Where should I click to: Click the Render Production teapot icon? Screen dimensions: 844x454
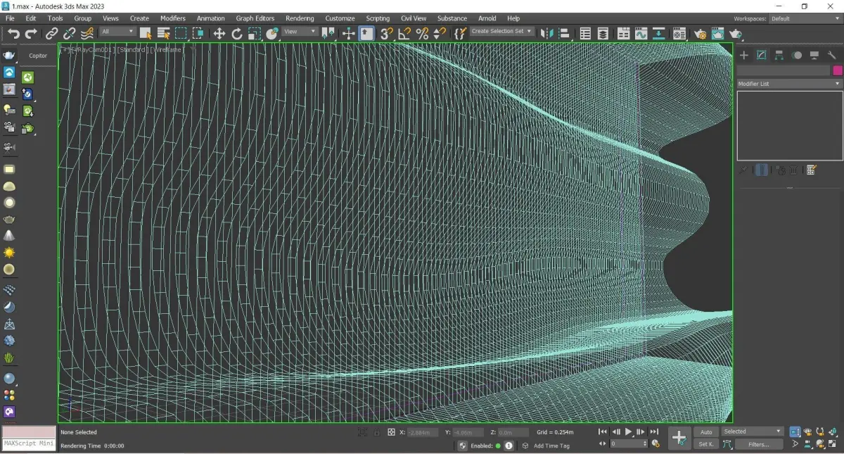735,33
